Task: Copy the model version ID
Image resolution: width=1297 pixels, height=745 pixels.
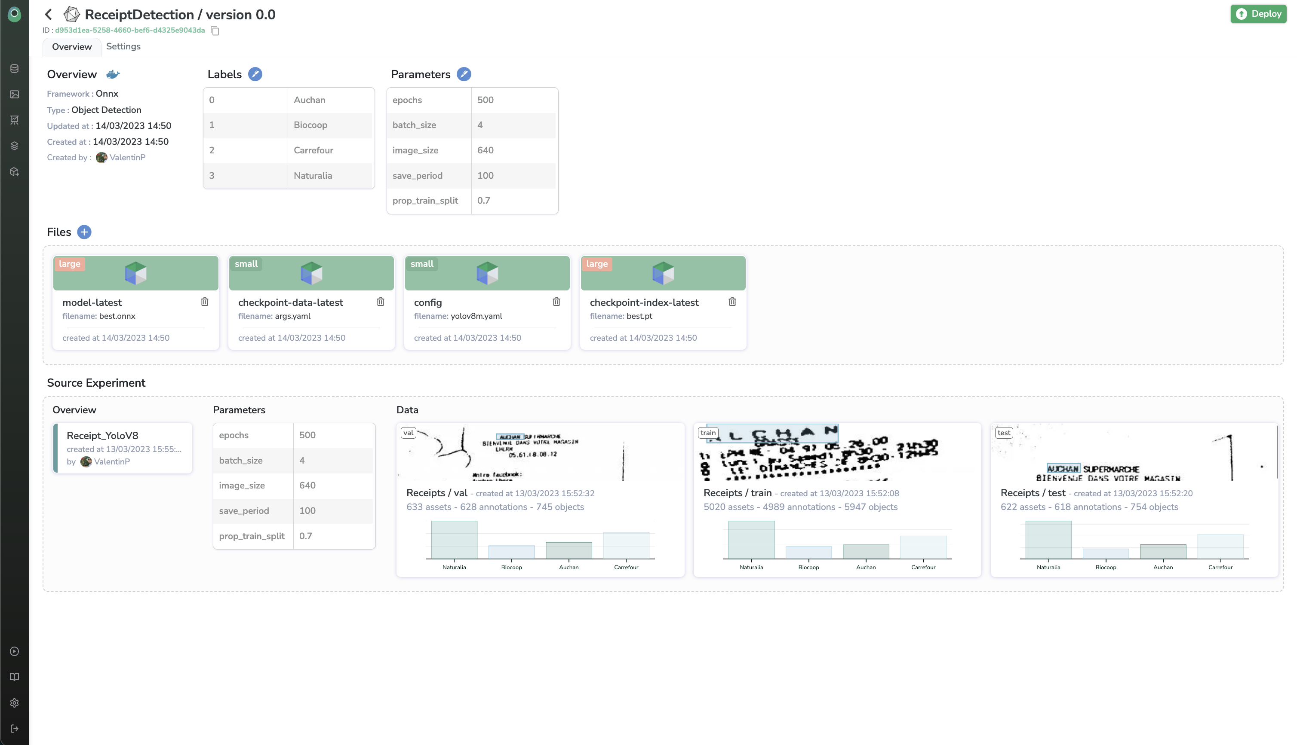Action: point(215,31)
